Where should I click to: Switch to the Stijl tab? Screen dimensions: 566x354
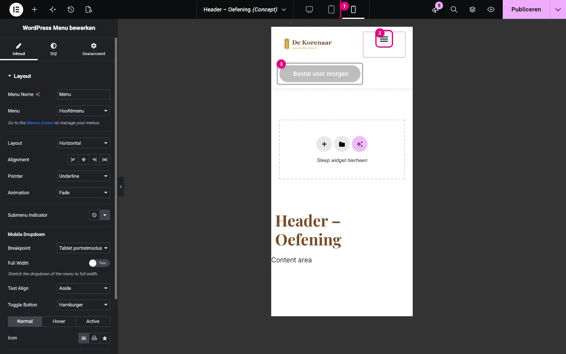click(x=53, y=49)
